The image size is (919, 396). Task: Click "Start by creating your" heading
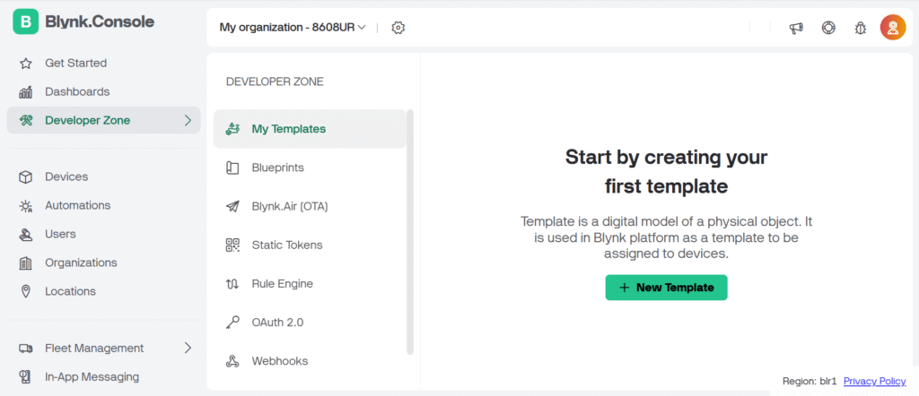click(667, 157)
